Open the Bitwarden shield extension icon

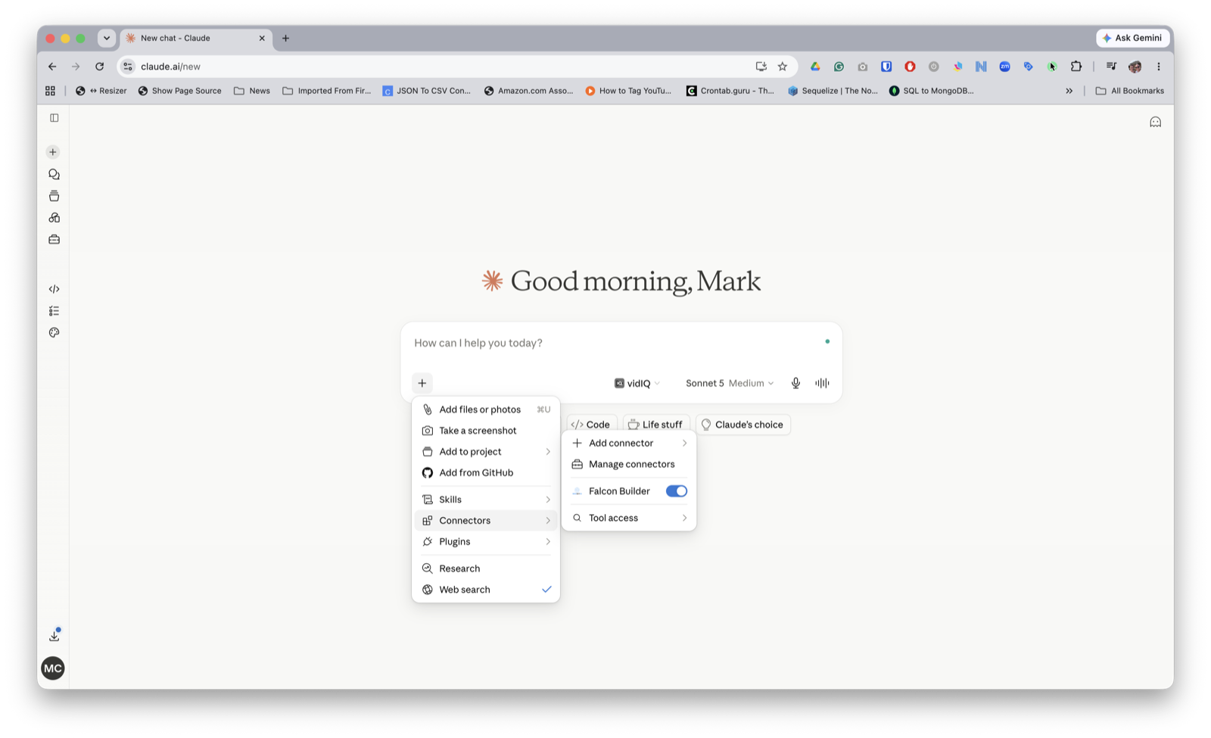pos(886,67)
